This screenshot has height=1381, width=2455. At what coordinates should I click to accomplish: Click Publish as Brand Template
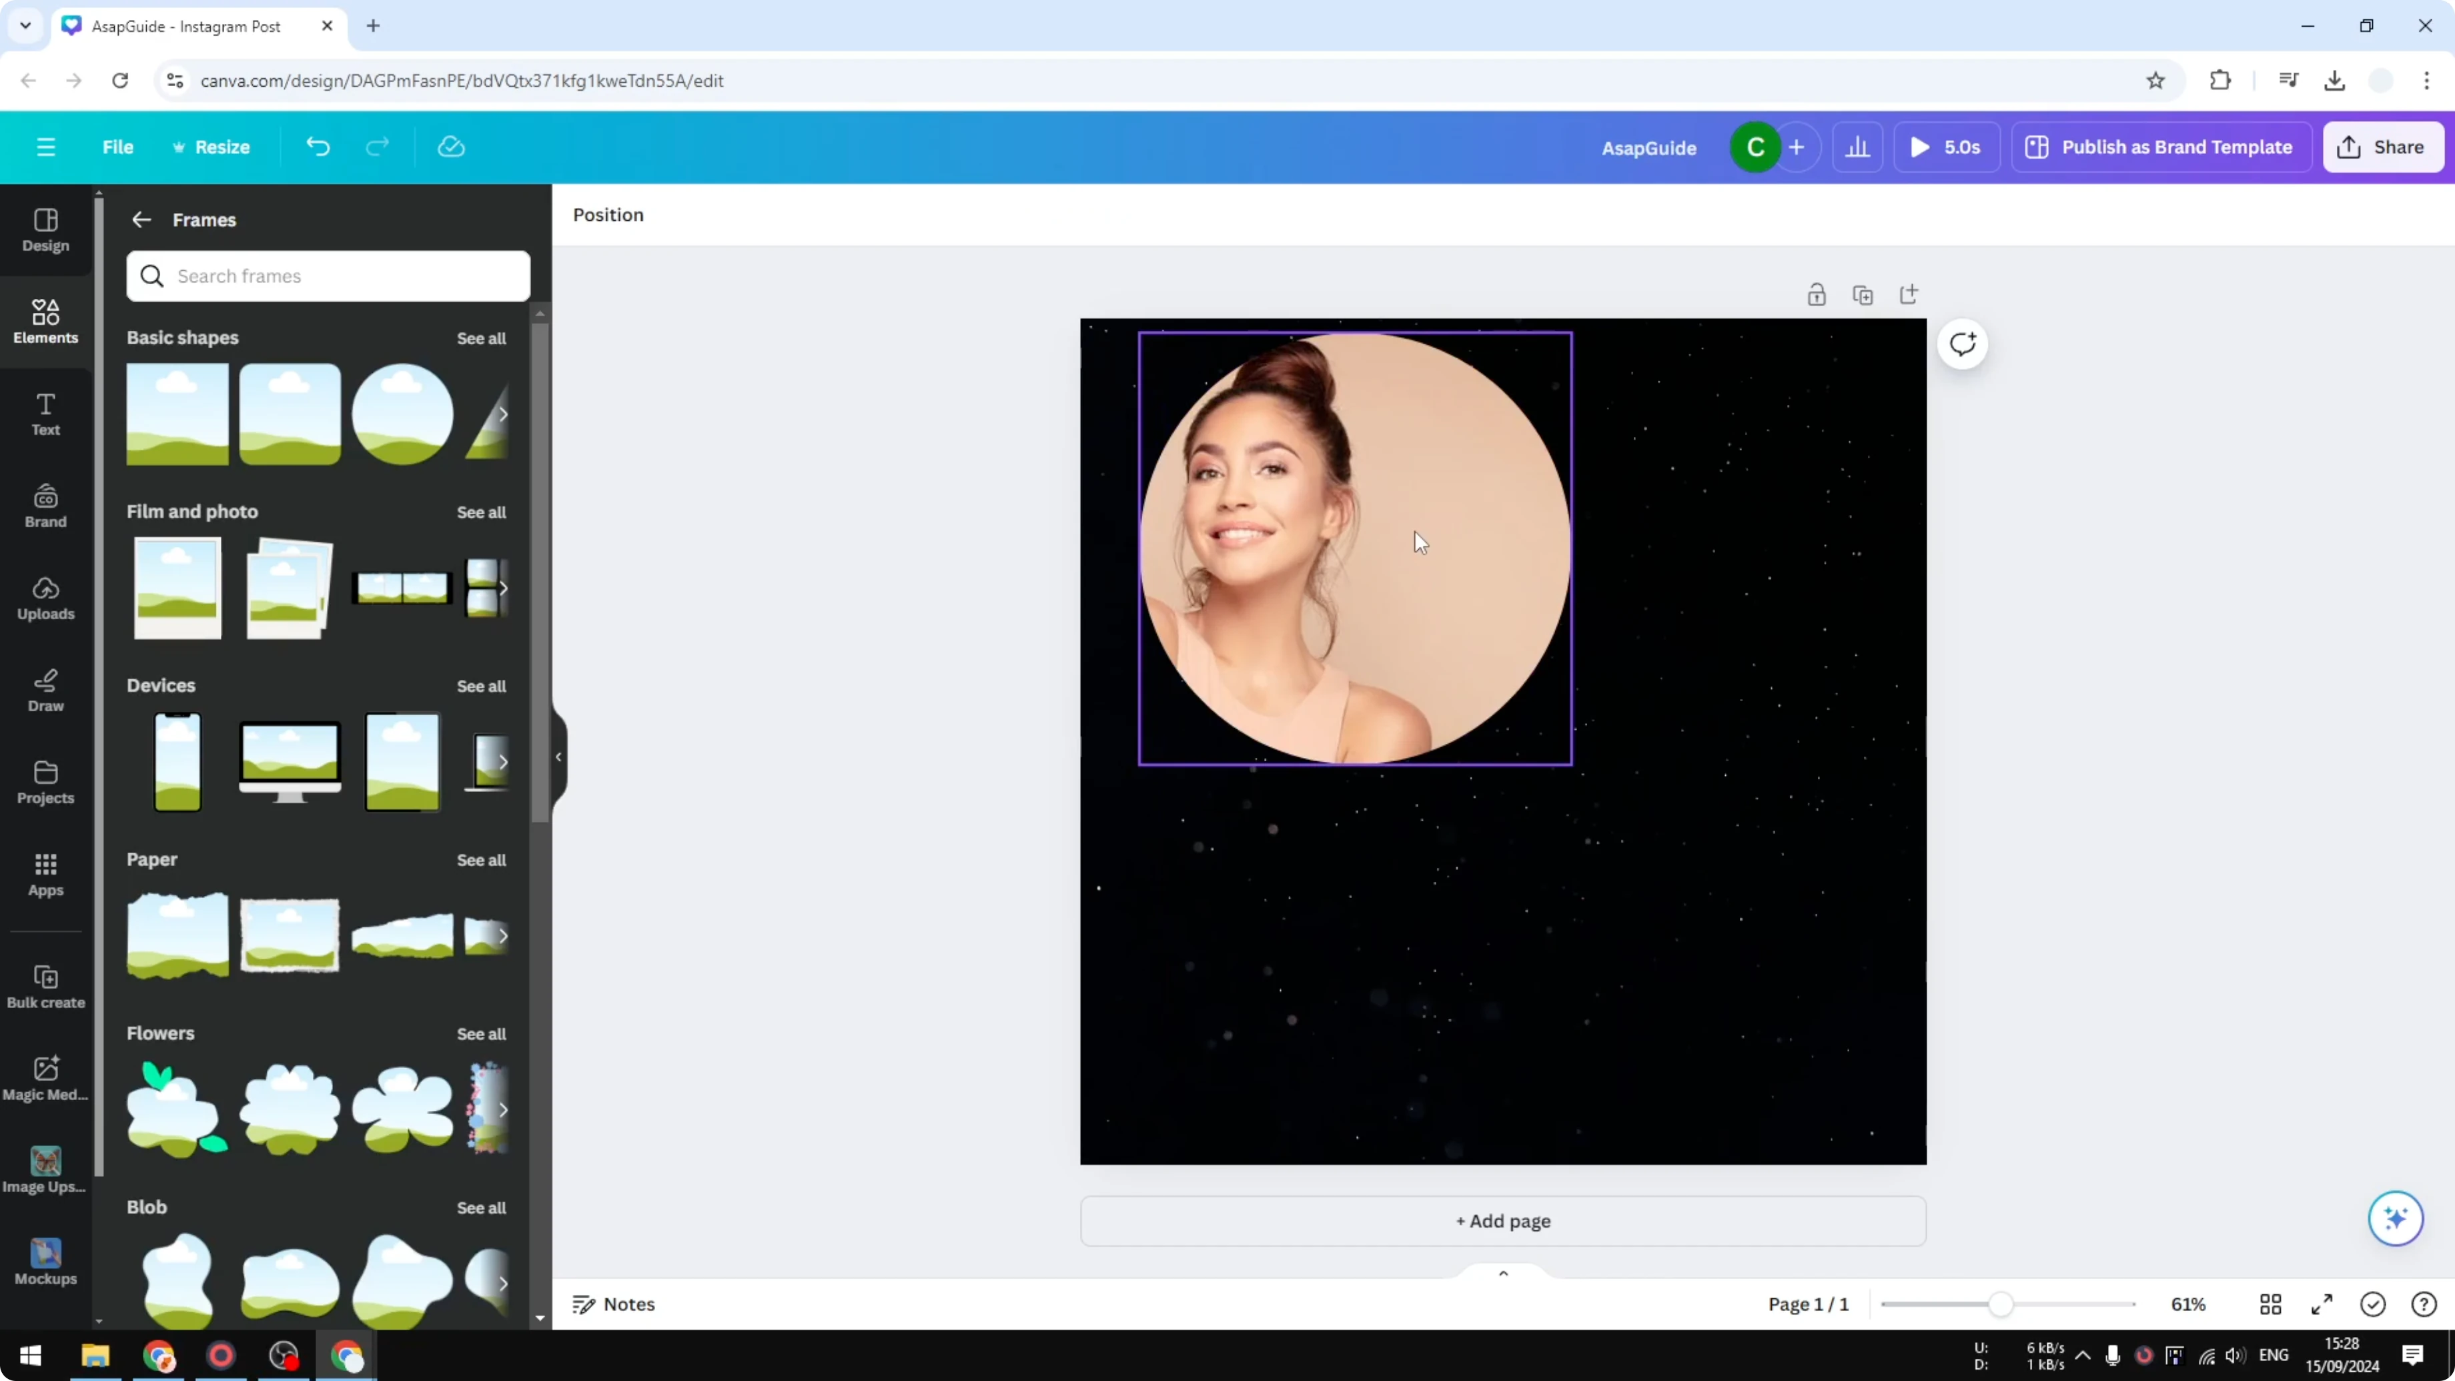coord(2161,147)
